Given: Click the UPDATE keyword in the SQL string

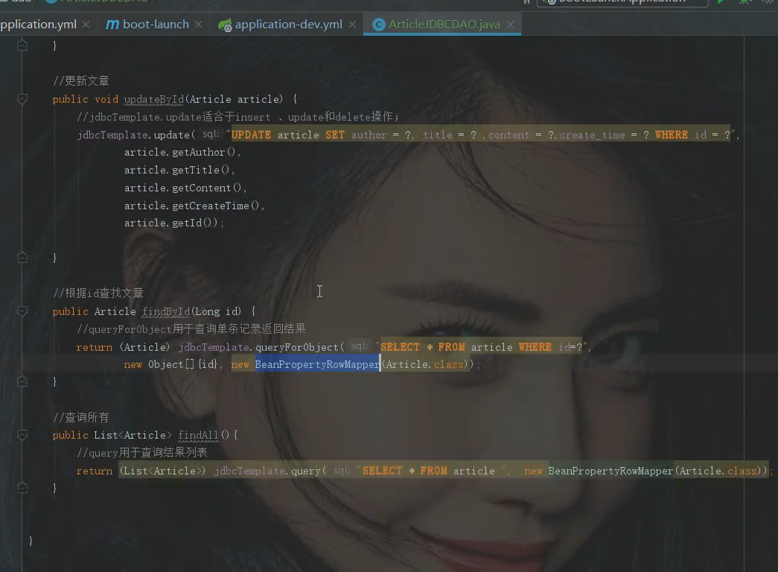Looking at the screenshot, I should 251,135.
